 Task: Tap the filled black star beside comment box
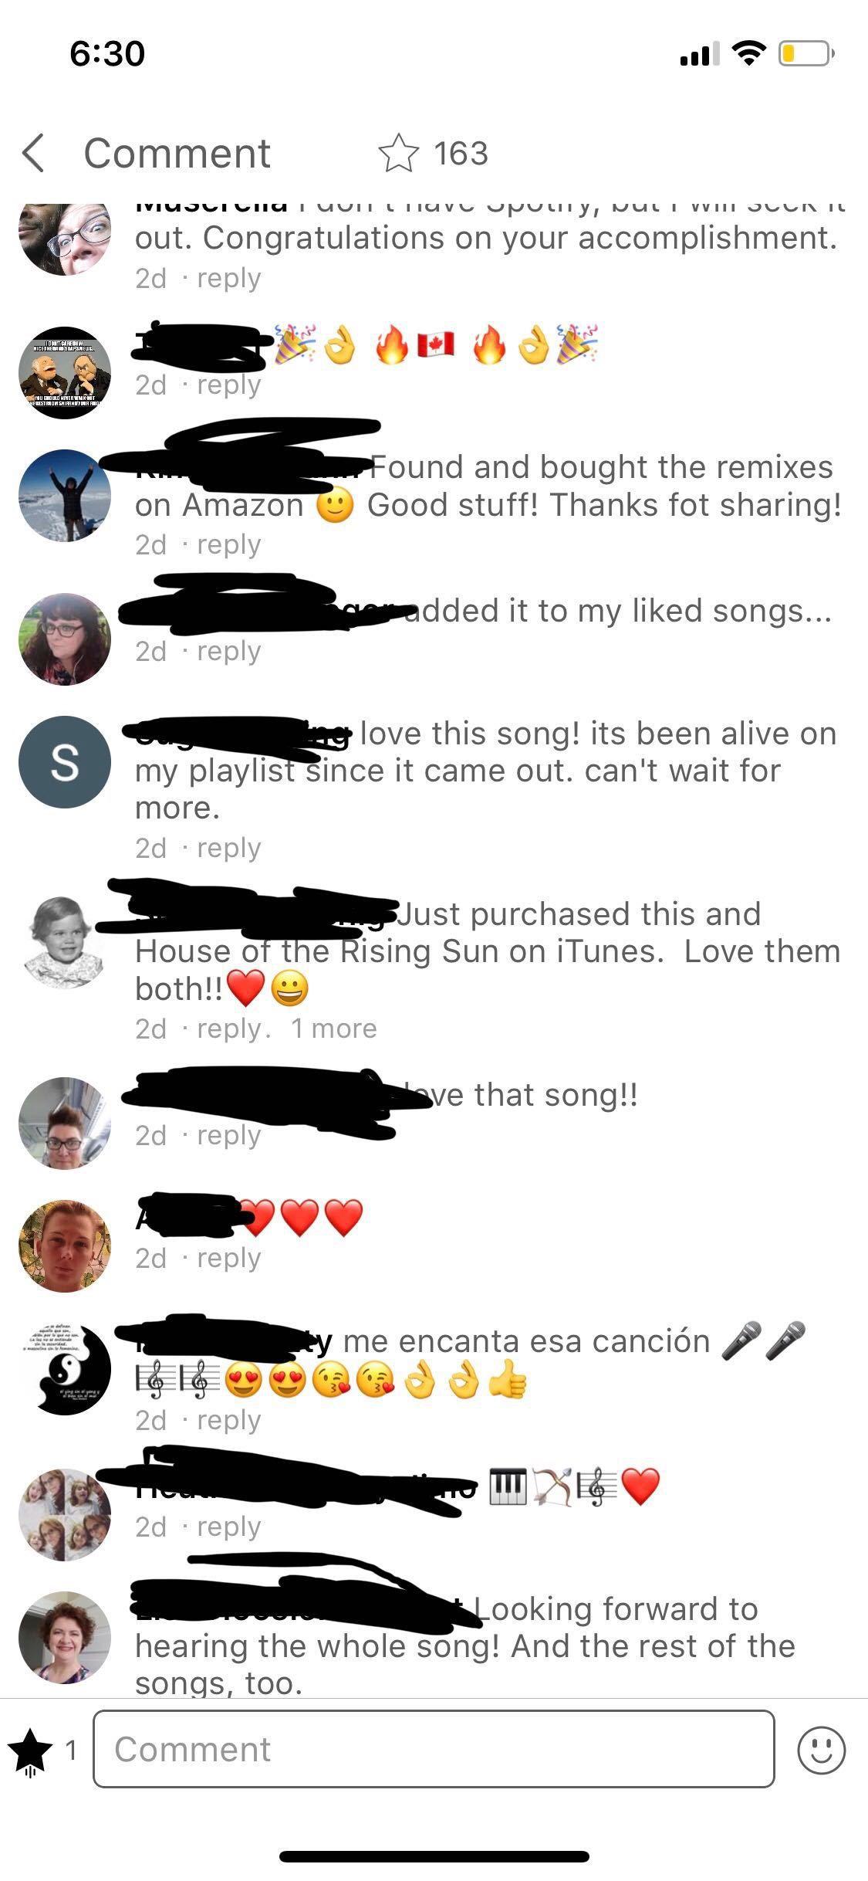point(30,1748)
